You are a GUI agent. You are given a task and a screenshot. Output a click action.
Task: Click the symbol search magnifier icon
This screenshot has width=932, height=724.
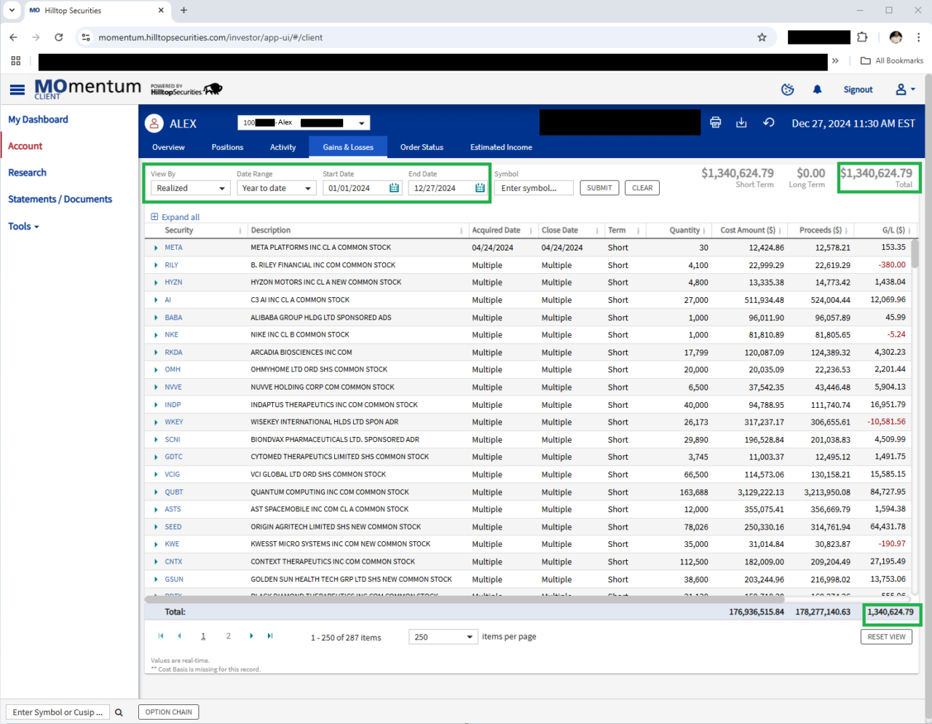click(x=119, y=712)
